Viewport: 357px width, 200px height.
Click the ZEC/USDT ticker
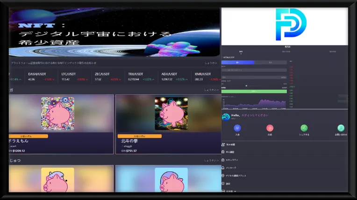(x=107, y=77)
